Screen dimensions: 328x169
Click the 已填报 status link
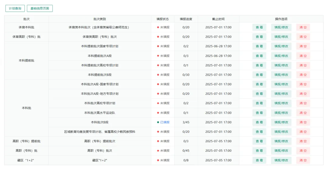tap(165, 122)
